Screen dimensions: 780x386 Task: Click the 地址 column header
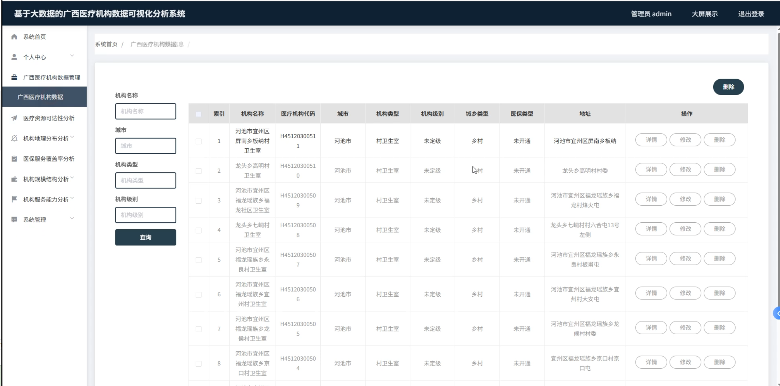pyautogui.click(x=585, y=114)
